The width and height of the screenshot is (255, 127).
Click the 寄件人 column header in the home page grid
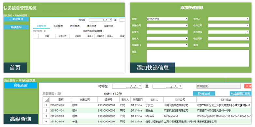coord(90,36)
